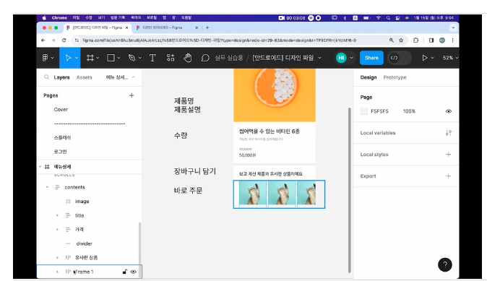Click the F5F5F5 page color swatch

click(x=364, y=111)
